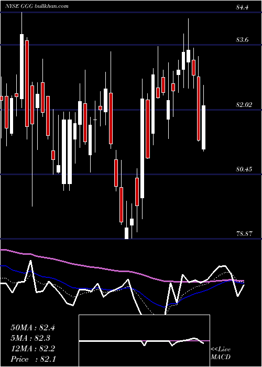Image resolution: width=262 pixels, height=367 pixels.
Task: Select the '5MA : 82.3' readout
Action: (30, 338)
